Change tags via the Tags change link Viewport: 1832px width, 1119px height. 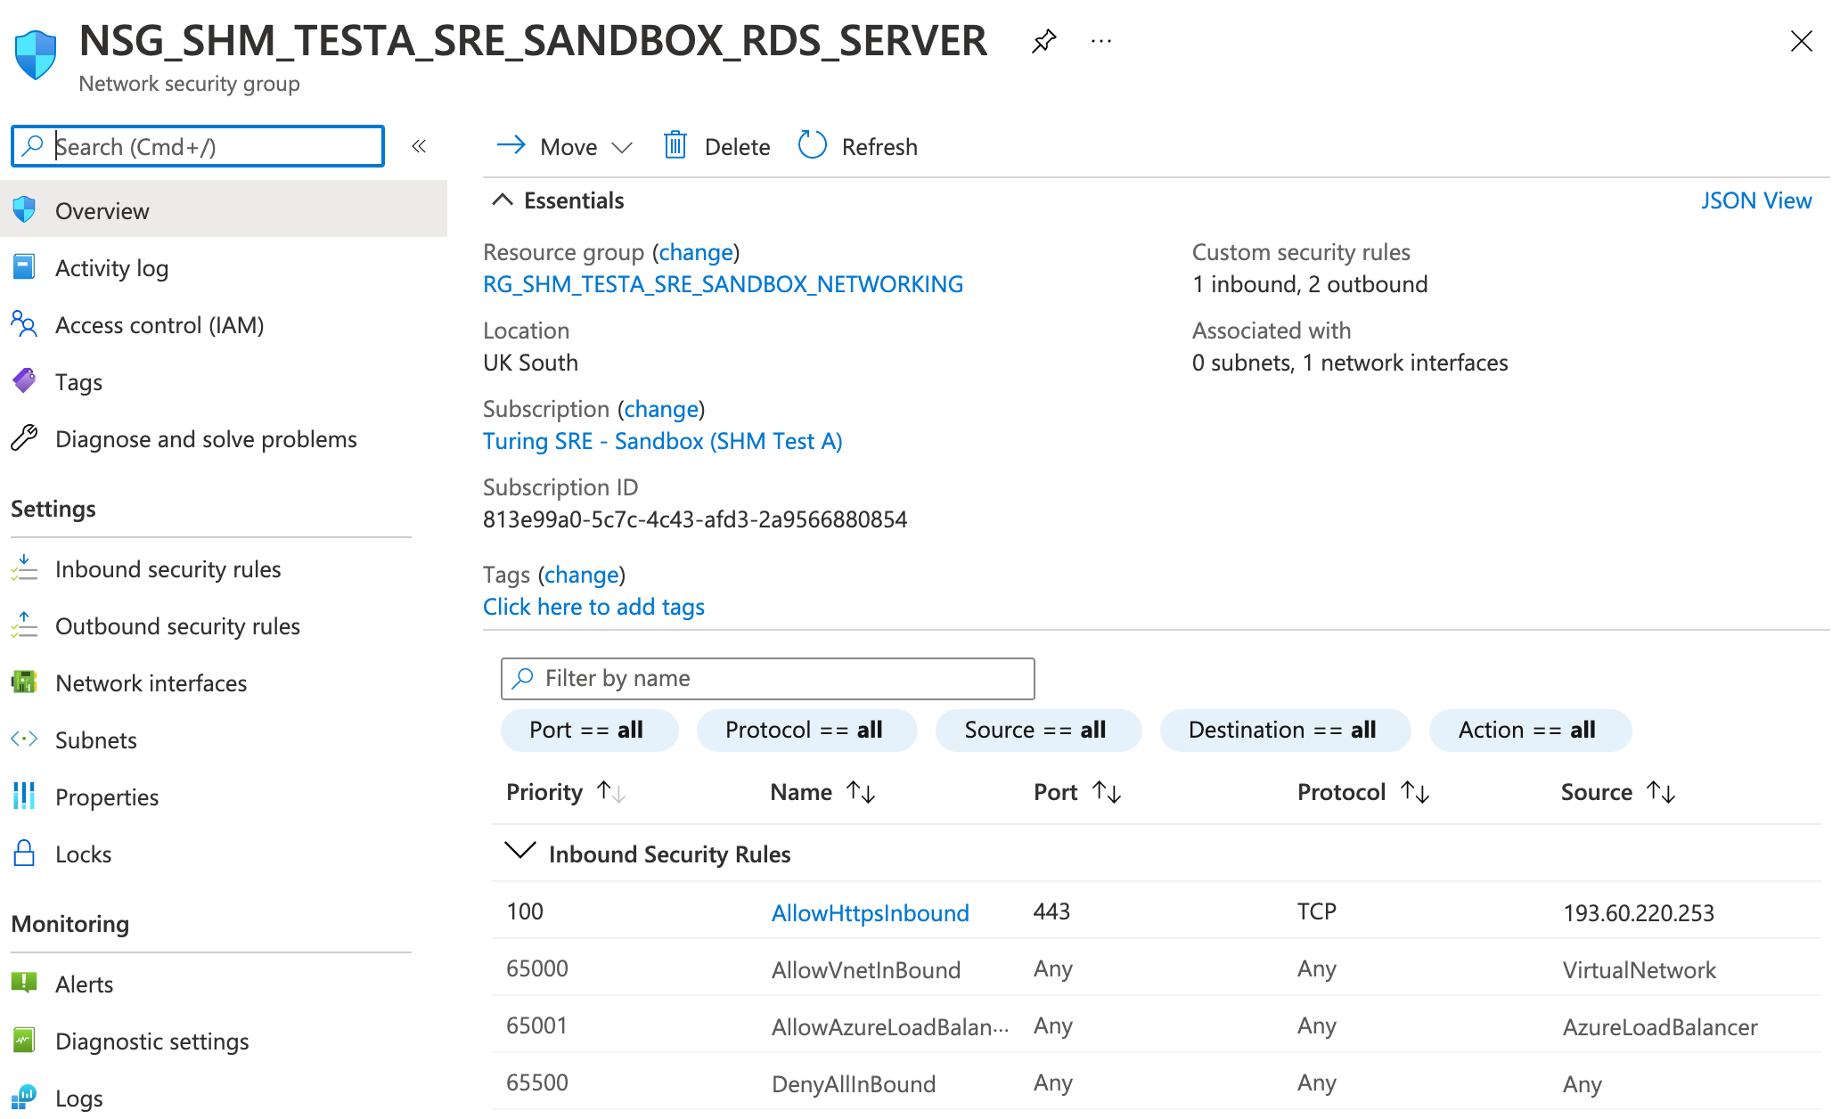[x=582, y=575]
